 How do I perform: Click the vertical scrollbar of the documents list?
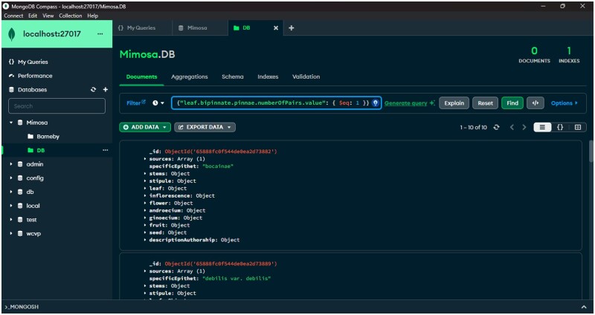(591, 152)
